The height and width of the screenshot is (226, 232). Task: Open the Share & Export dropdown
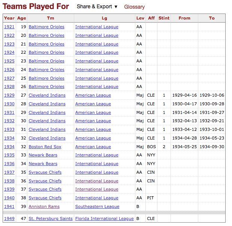(97, 7)
